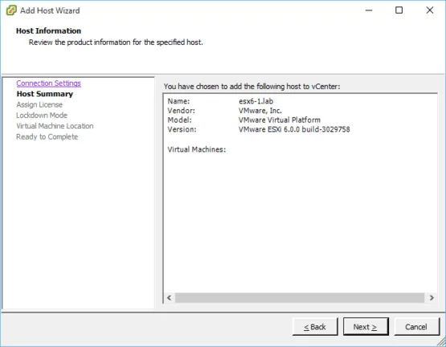Select the Assign License step
The width and height of the screenshot is (446, 347).
[39, 104]
